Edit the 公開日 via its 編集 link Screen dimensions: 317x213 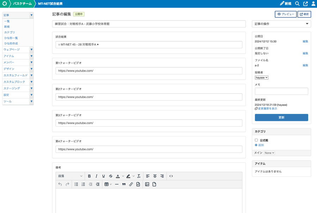point(305,42)
